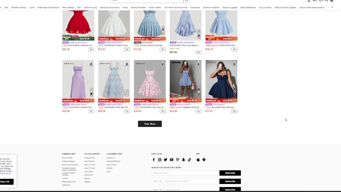Open Payment Method link

click(113, 161)
